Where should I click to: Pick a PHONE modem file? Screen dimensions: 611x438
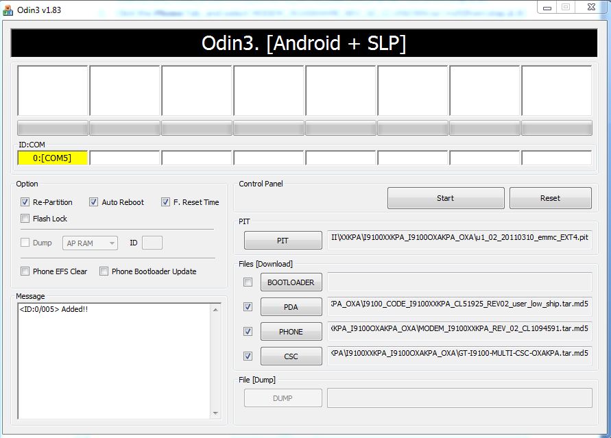[291, 331]
